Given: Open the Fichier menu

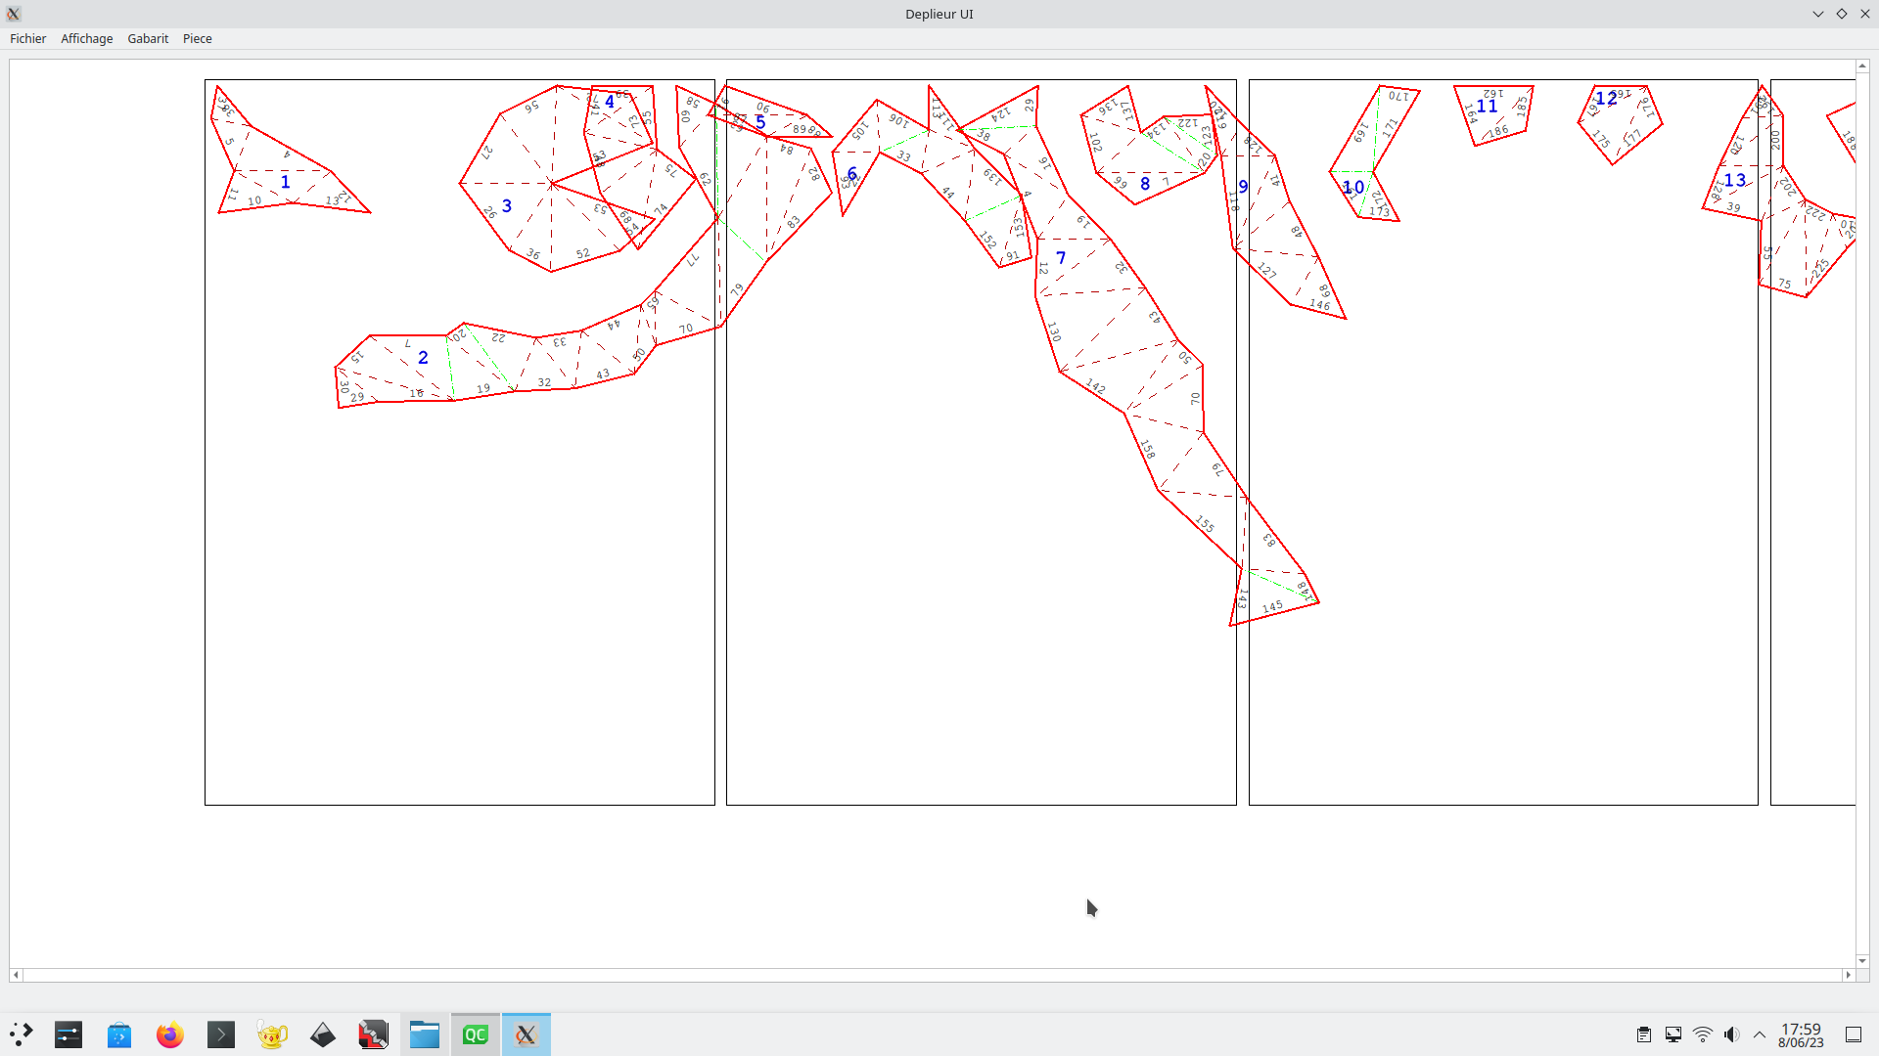Looking at the screenshot, I should pos(27,38).
